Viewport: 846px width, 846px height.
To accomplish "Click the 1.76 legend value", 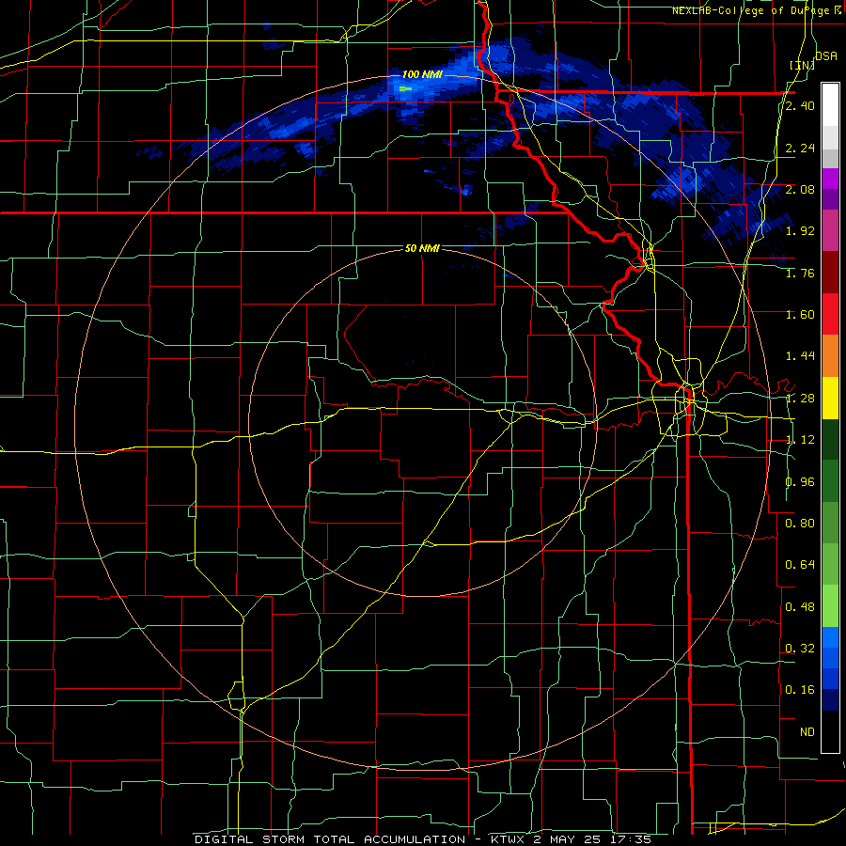I will 800,273.
